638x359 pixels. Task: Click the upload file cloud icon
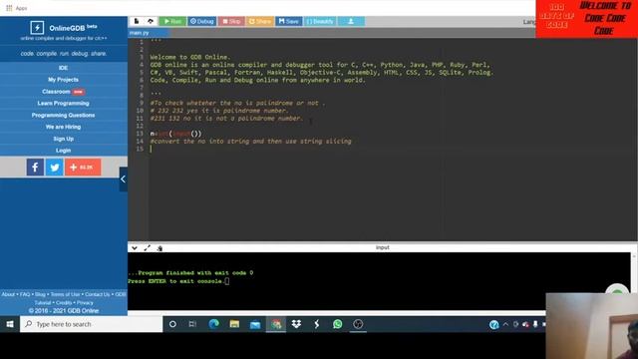(x=151, y=21)
